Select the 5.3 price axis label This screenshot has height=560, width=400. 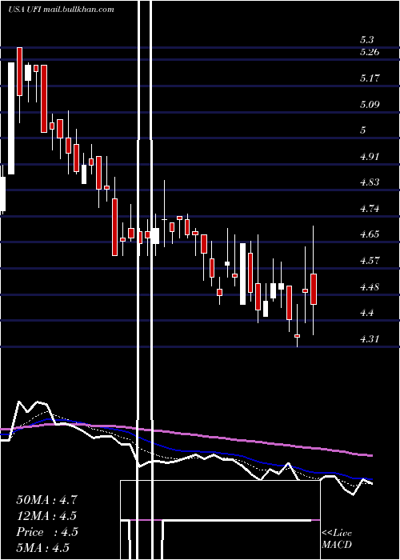366,40
